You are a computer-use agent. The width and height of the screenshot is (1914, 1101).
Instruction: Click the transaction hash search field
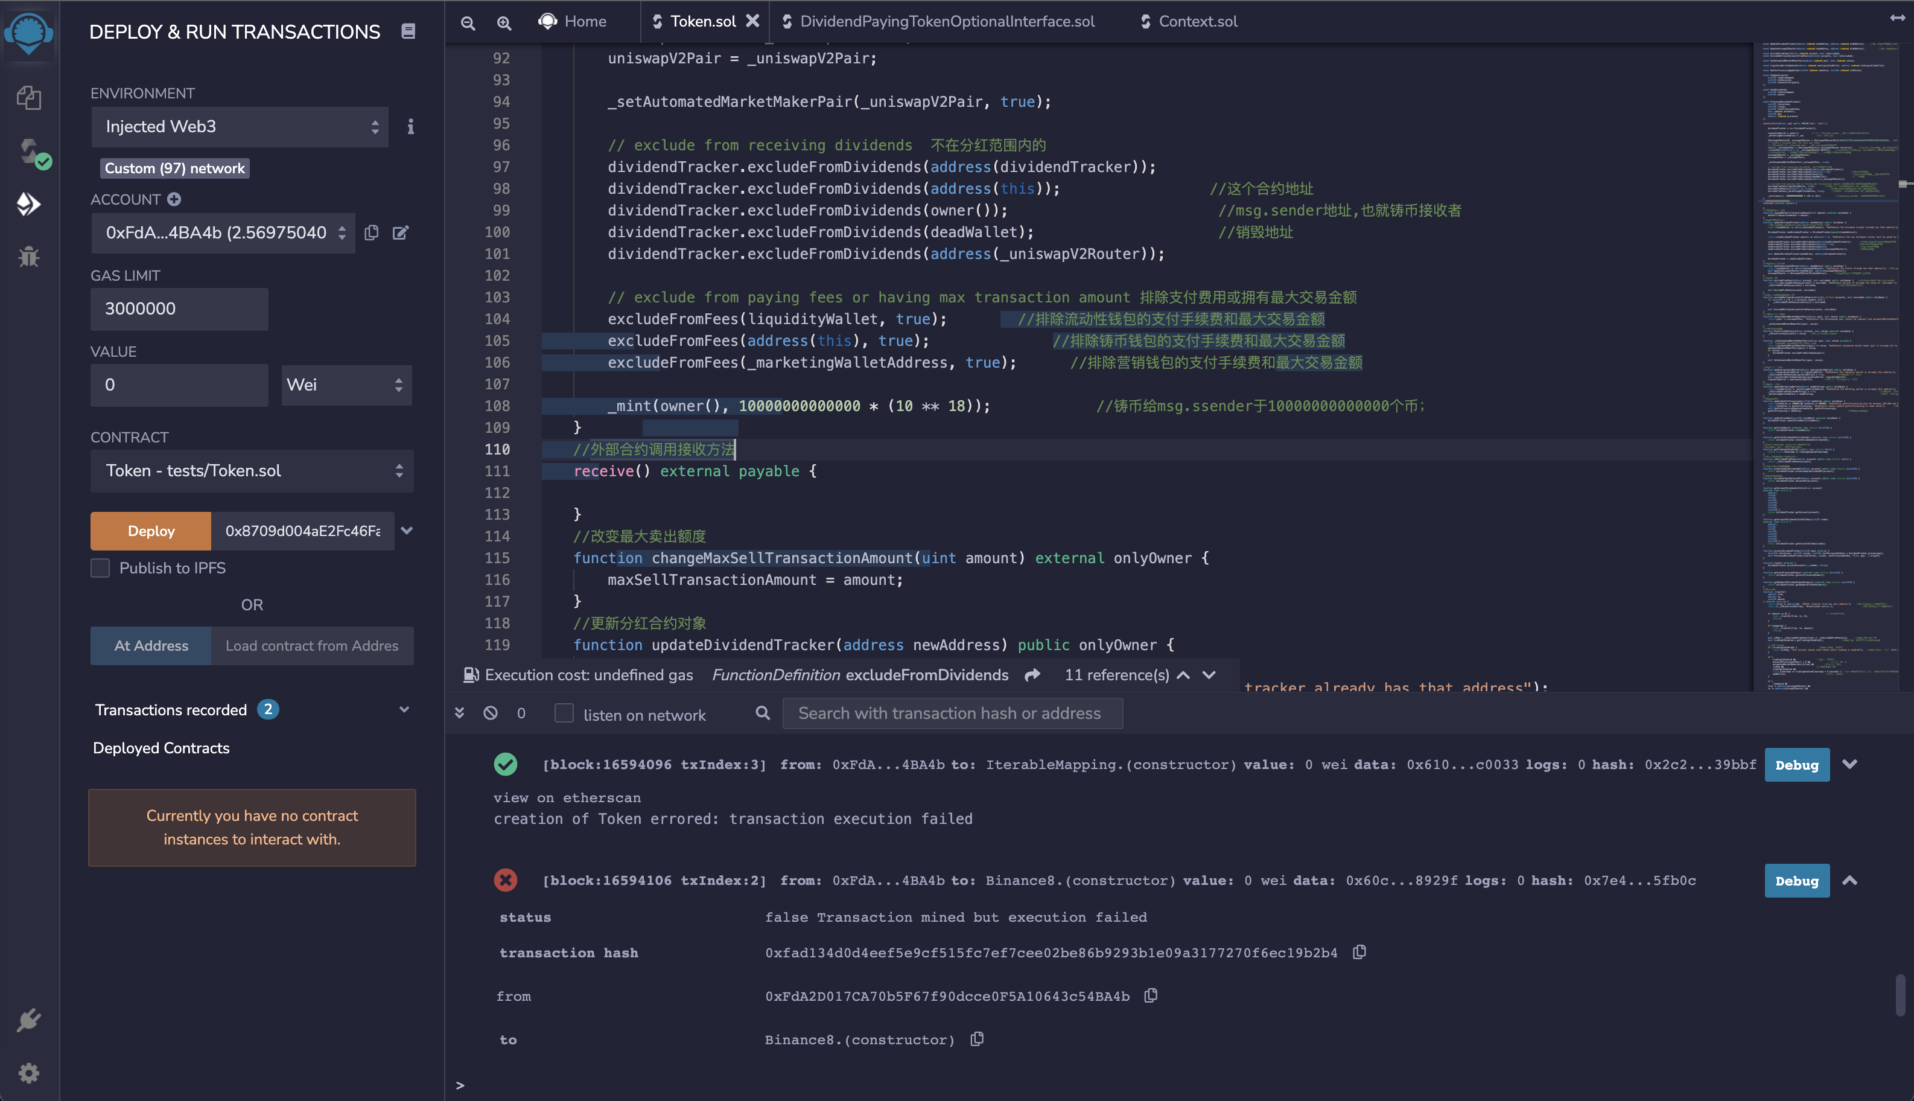click(x=952, y=713)
